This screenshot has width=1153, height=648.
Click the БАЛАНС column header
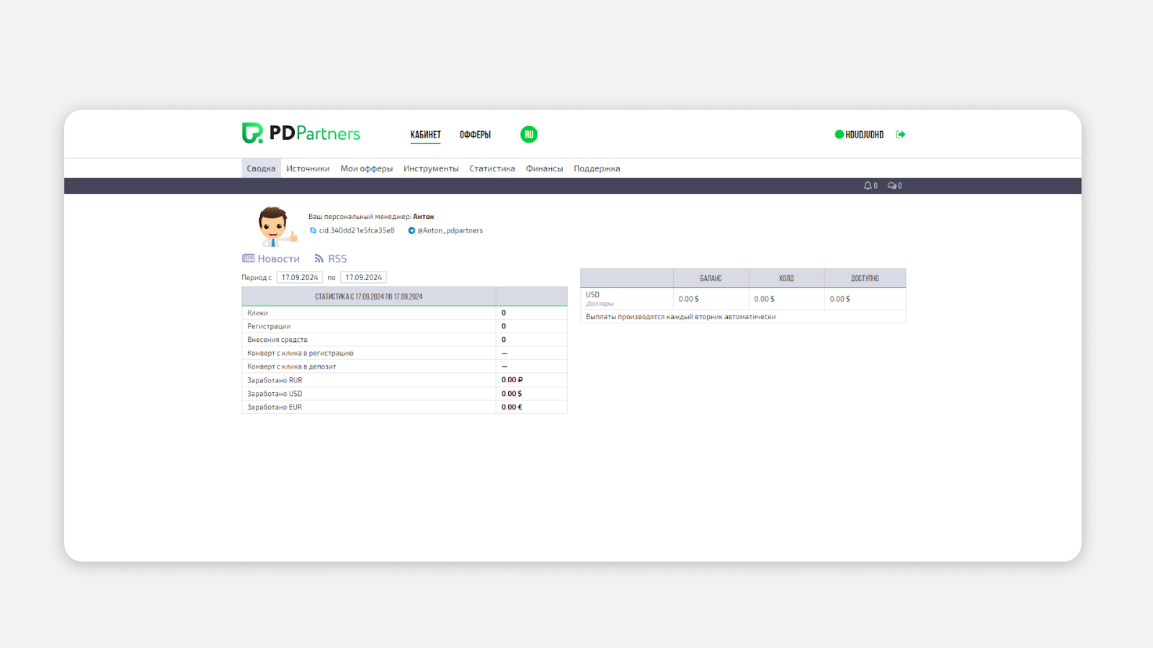(x=711, y=278)
